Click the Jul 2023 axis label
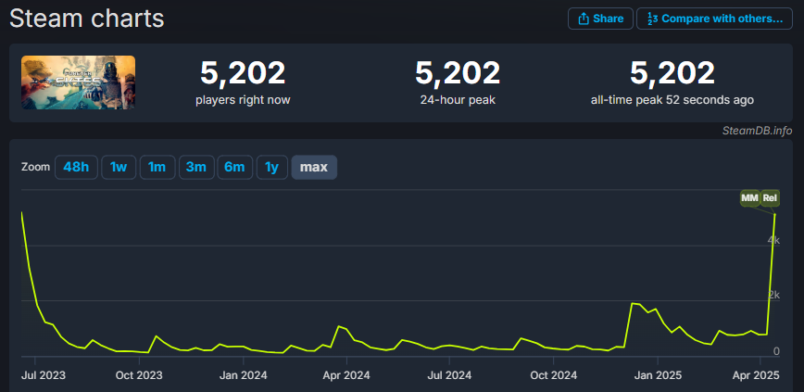Viewport: 804px width, 392px height. [45, 375]
